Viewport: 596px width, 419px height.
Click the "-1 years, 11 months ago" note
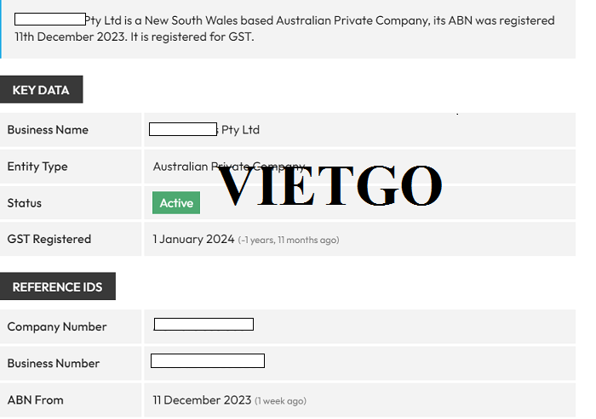tap(289, 241)
